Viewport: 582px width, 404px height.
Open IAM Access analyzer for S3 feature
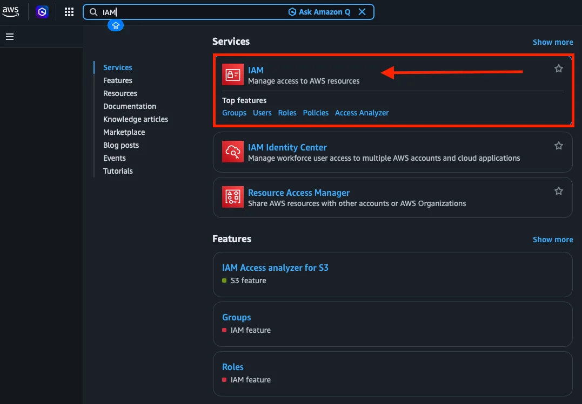click(275, 268)
